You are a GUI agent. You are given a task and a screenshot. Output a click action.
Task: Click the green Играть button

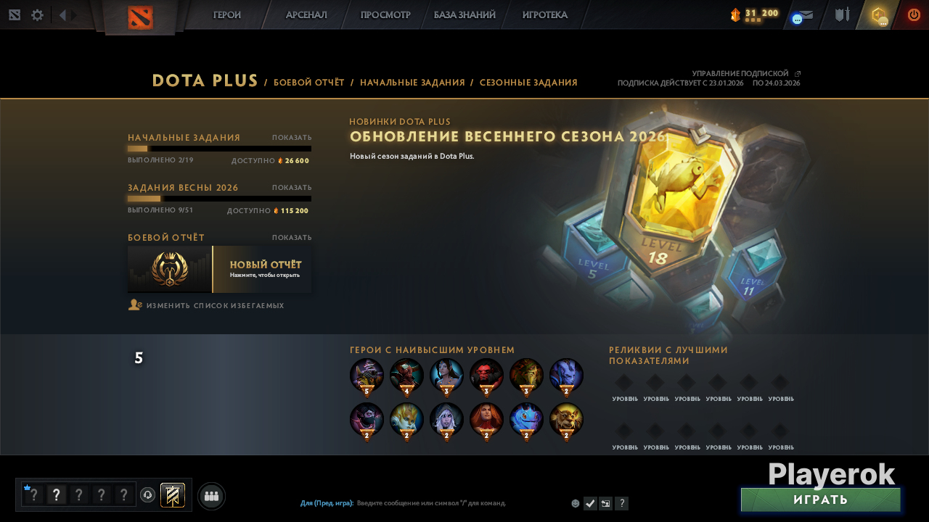tap(821, 500)
